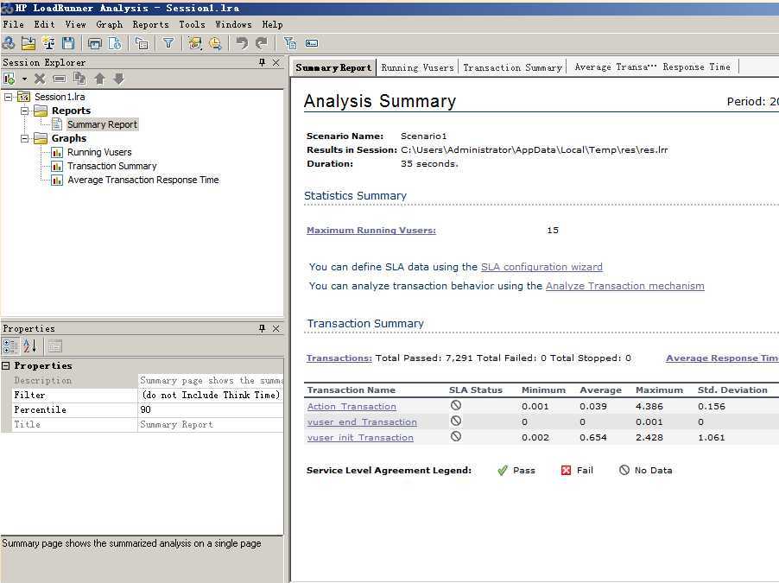Open the File menu

13,24
